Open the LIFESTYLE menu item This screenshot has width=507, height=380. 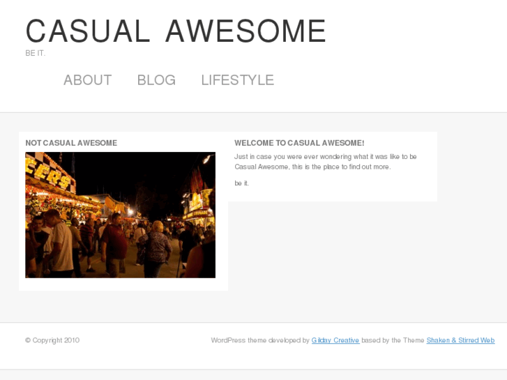[x=238, y=80]
